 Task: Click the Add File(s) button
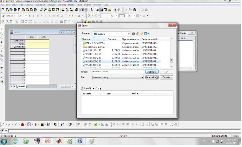pyautogui.click(x=152, y=72)
